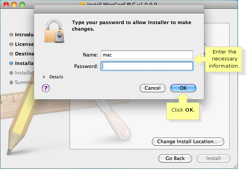Screen dimensions: 246x170
Task: Open Change Install Location options
Action: click(188, 142)
